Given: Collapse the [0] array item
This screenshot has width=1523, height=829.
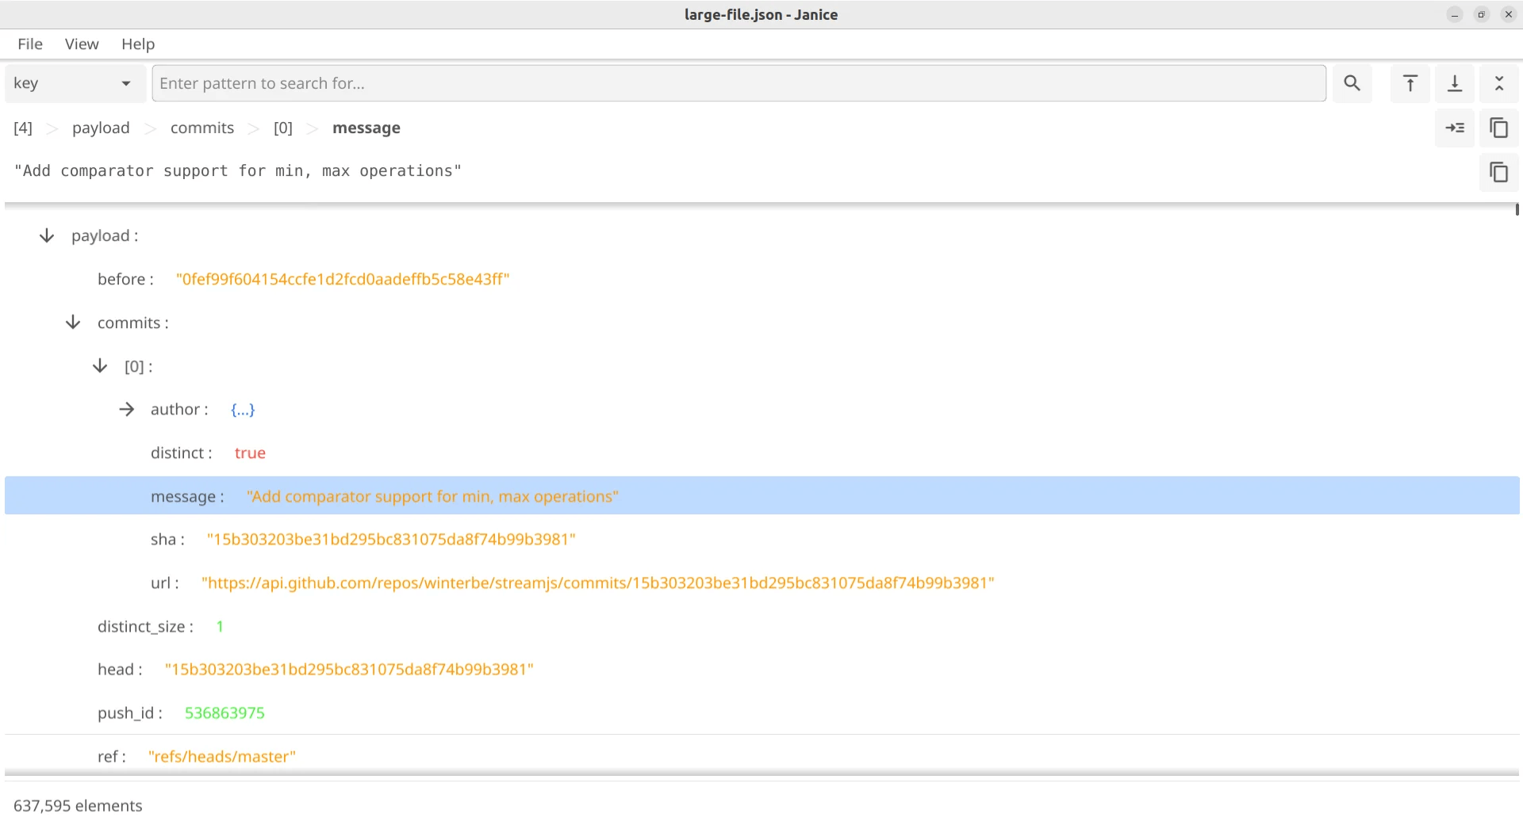Looking at the screenshot, I should point(100,365).
